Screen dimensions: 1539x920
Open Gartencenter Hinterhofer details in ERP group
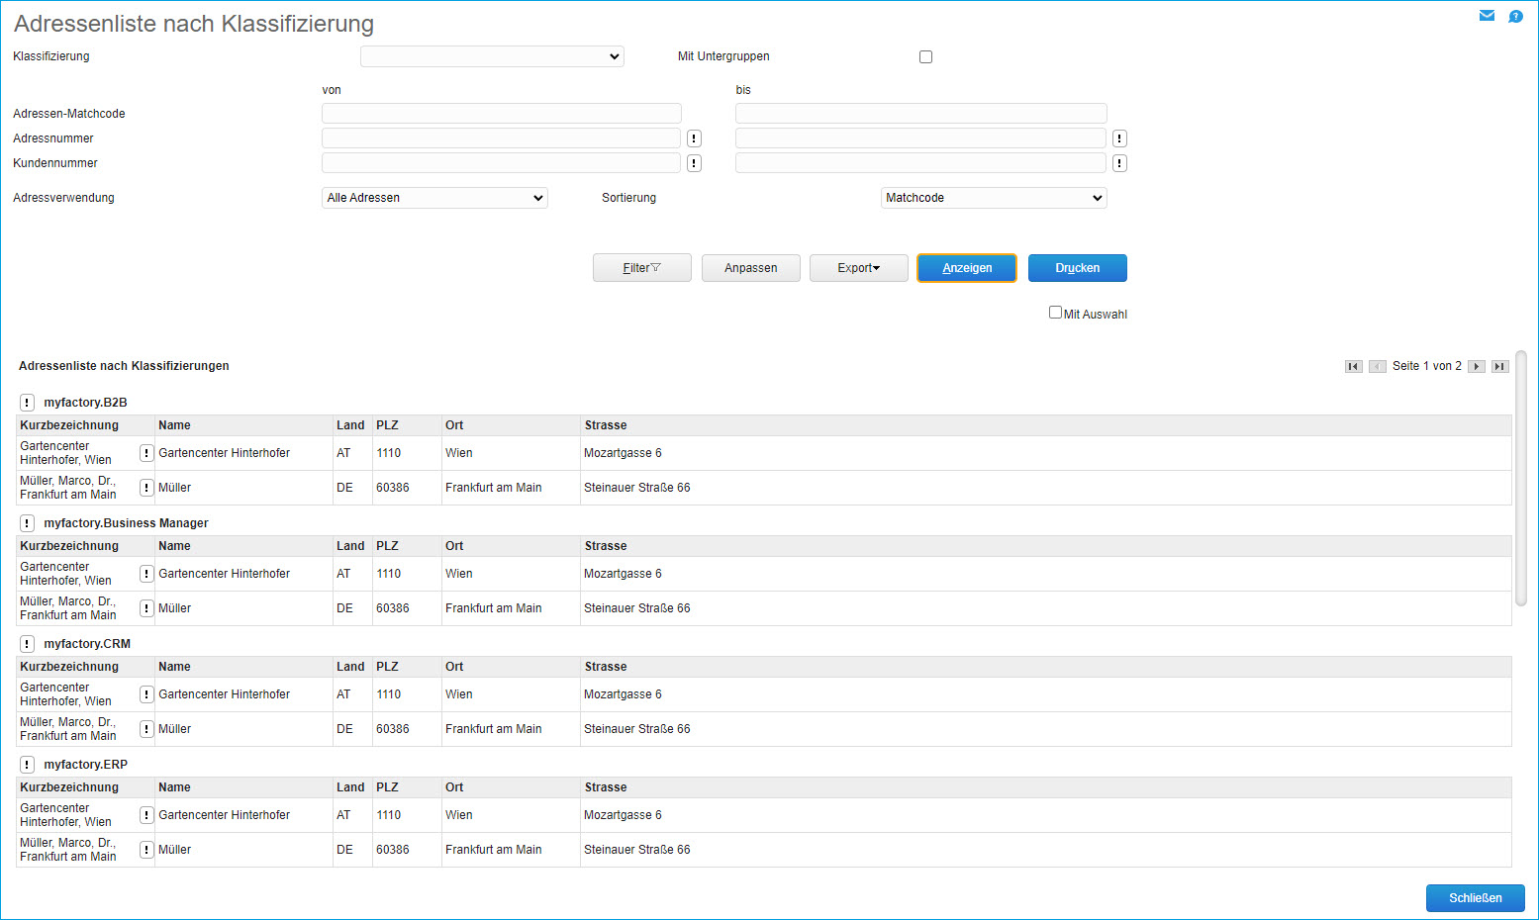coord(146,815)
